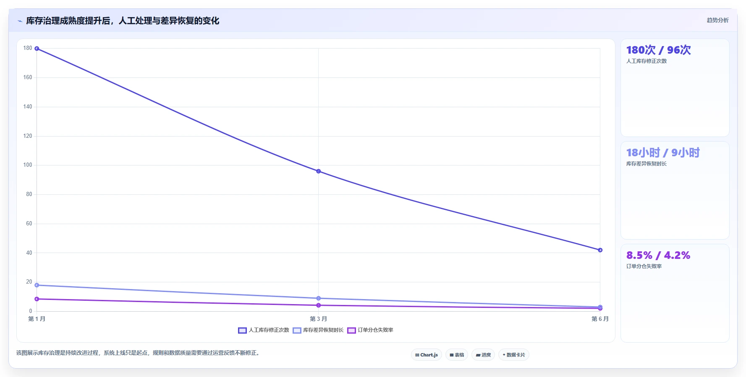Click the 订单分仓失败率 point at 第3月
Viewport: 746px width, 377px height.
point(318,305)
